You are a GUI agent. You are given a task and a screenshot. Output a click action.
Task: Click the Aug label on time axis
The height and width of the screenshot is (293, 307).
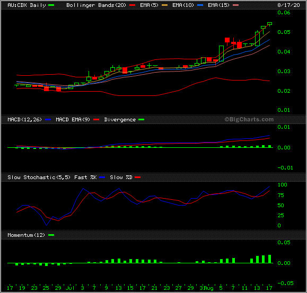(209, 288)
